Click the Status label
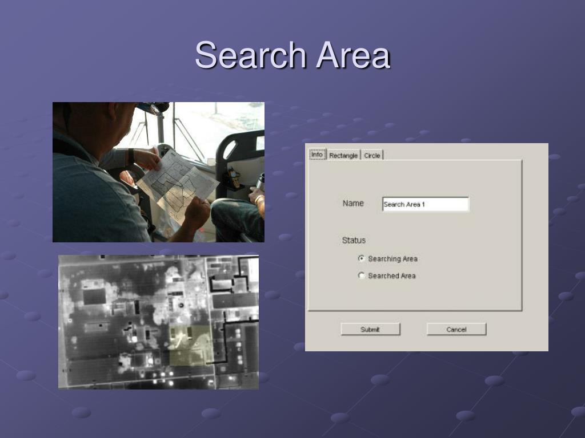 coord(354,240)
